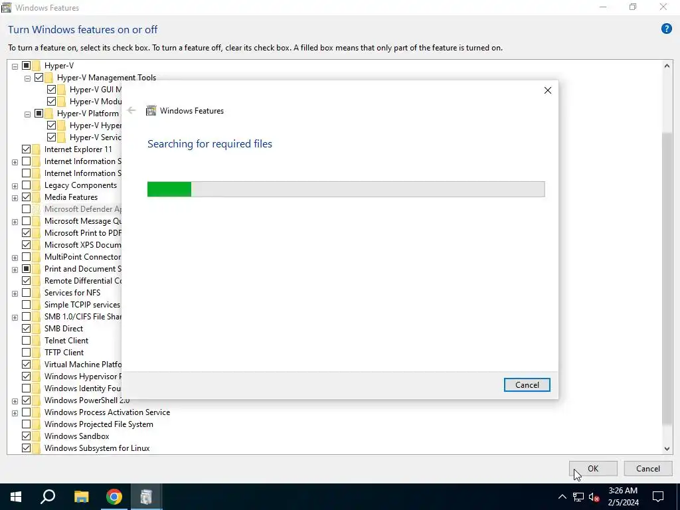Image resolution: width=680 pixels, height=510 pixels.
Task: Check Windows Projected File System
Action: pos(26,424)
